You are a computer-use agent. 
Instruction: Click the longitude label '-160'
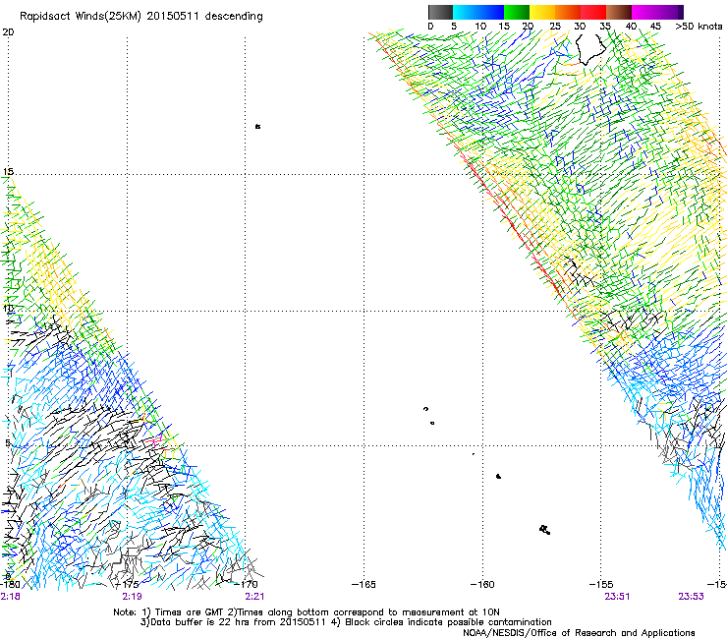[482, 584]
